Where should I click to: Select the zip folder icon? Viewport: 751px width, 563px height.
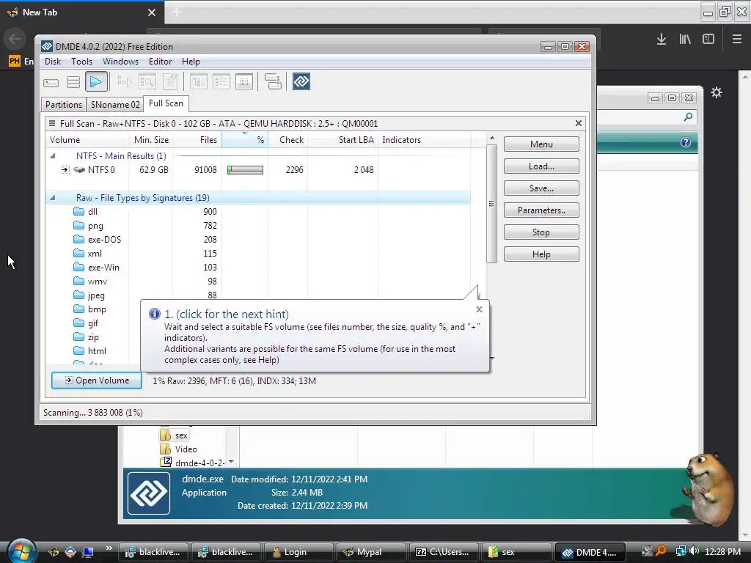79,336
